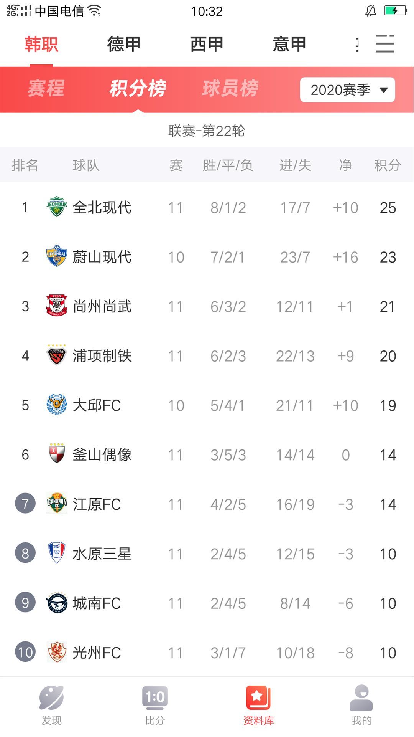This screenshot has width=414, height=737.
Task: Switch to the 德甲 league tab
Action: point(124,44)
